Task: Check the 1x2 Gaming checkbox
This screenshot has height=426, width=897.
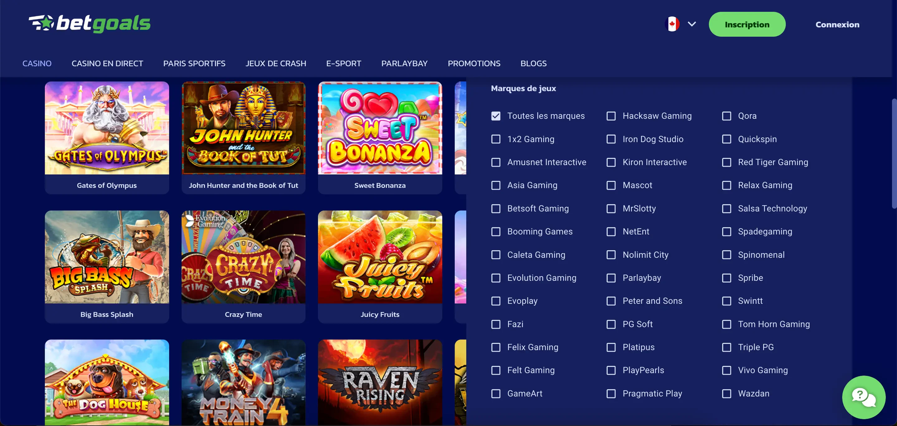Action: (496, 139)
